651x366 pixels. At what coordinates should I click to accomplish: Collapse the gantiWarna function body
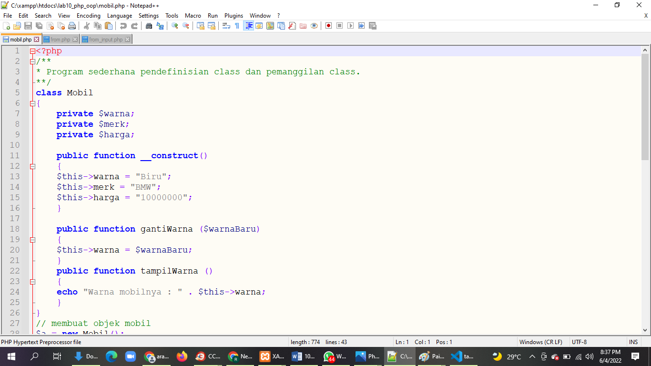32,240
